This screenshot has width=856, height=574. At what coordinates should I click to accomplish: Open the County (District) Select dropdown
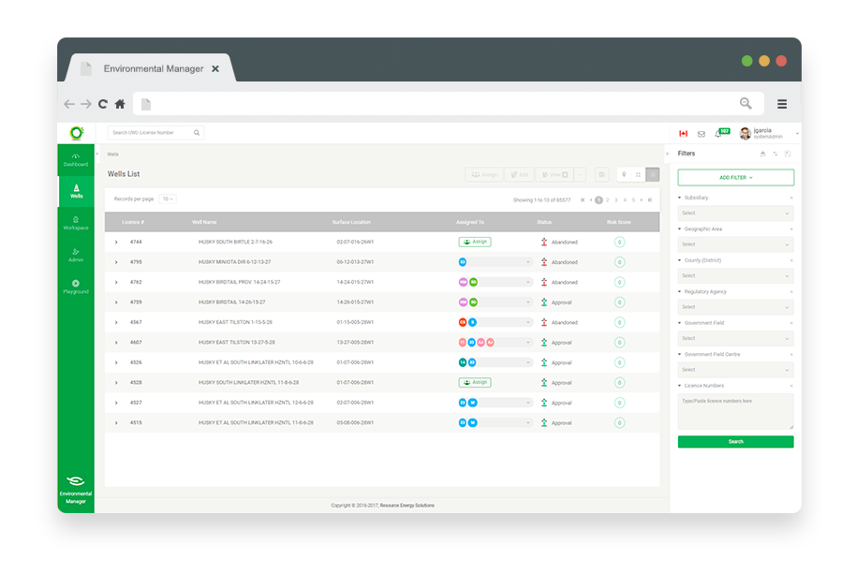coord(735,275)
